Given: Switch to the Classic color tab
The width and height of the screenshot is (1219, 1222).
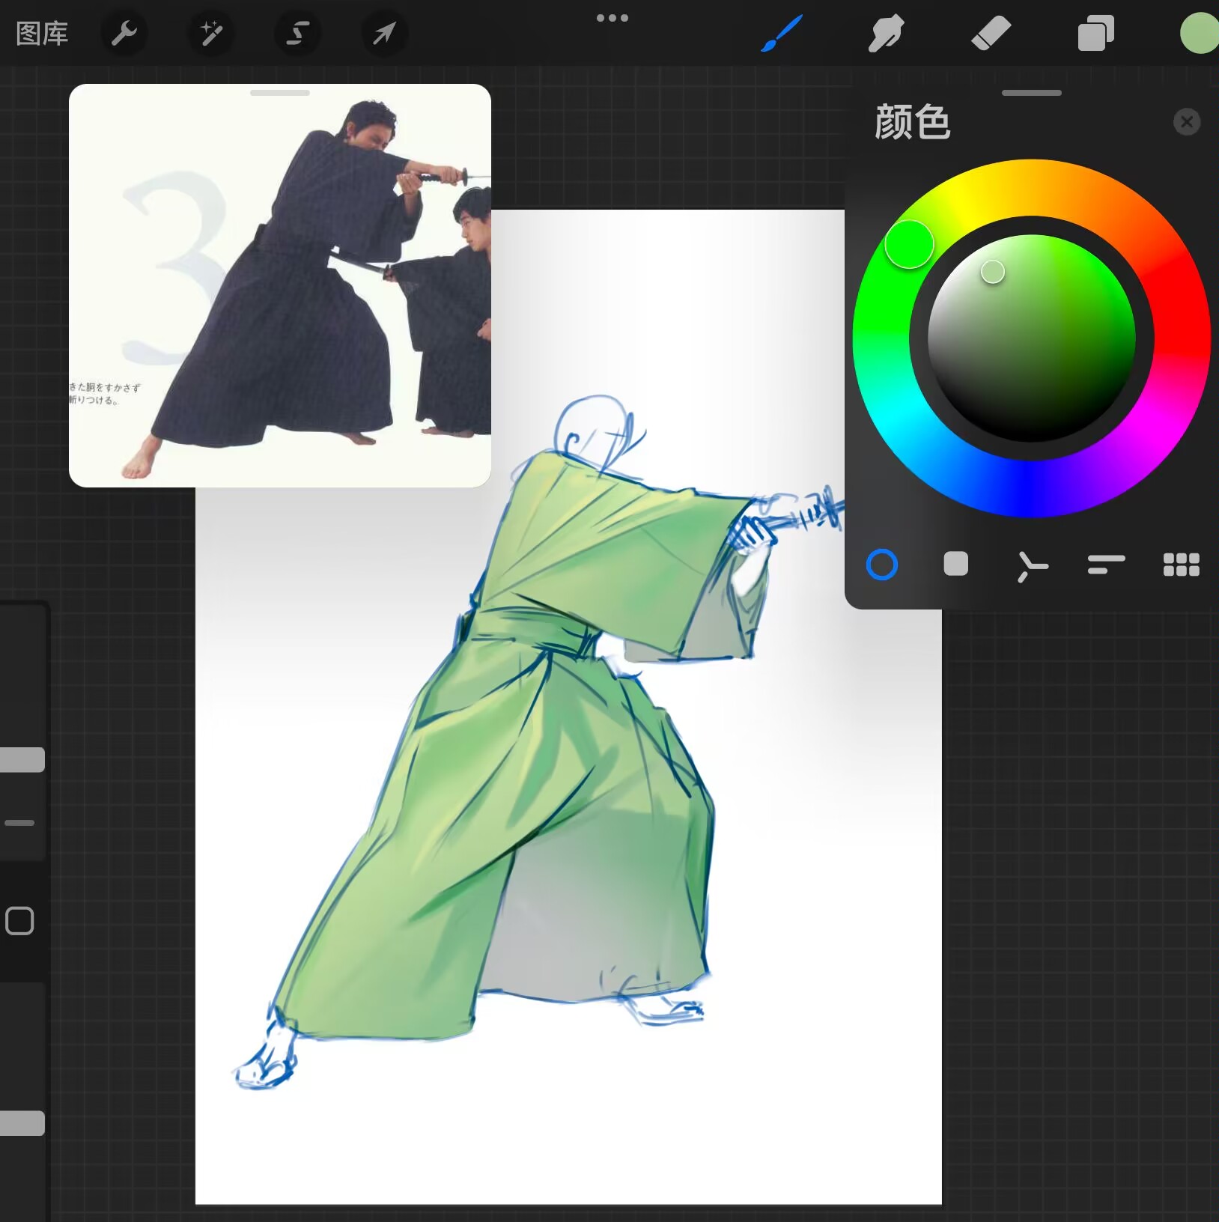Looking at the screenshot, I should (956, 564).
